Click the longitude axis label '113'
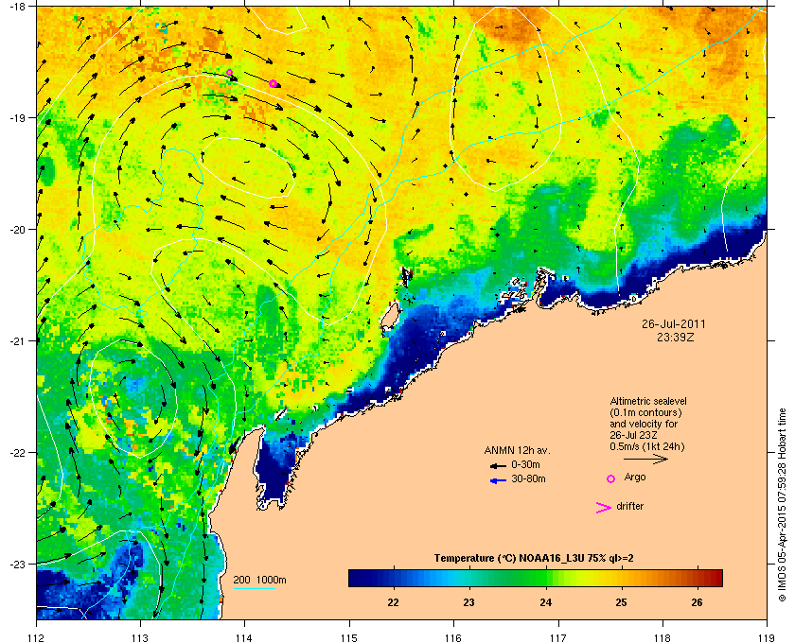 point(140,638)
